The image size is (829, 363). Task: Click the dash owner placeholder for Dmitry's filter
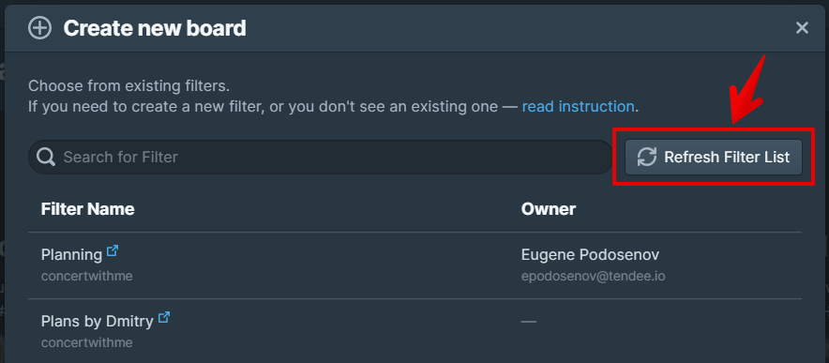coord(529,321)
